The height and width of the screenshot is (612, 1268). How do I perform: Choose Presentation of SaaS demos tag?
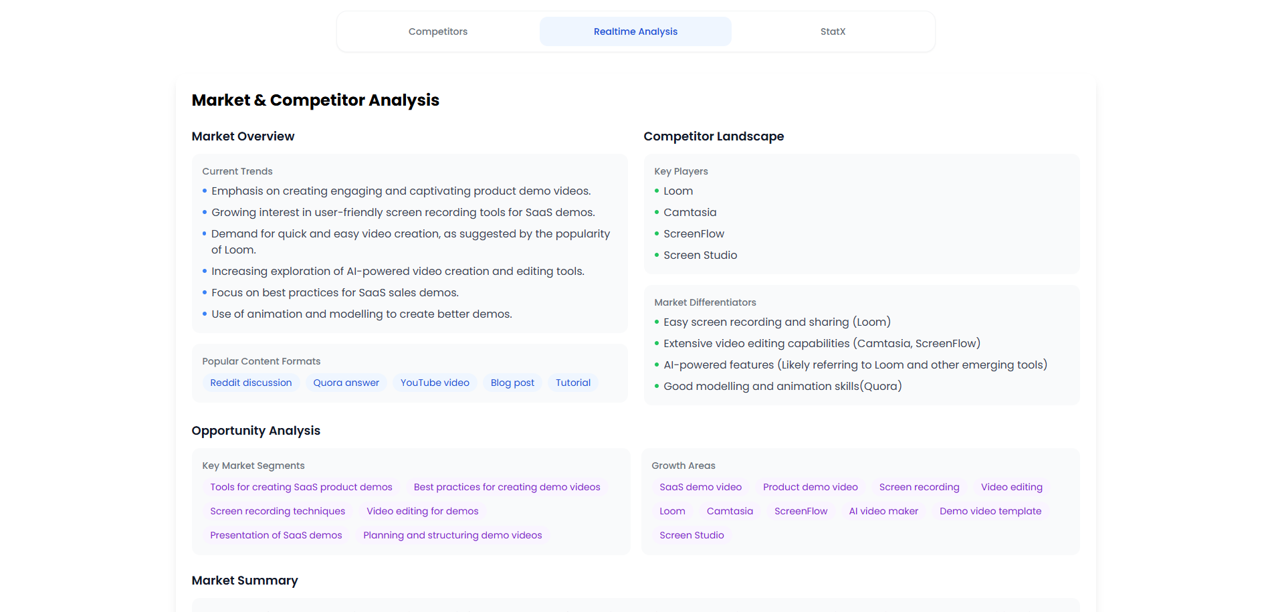coord(276,535)
